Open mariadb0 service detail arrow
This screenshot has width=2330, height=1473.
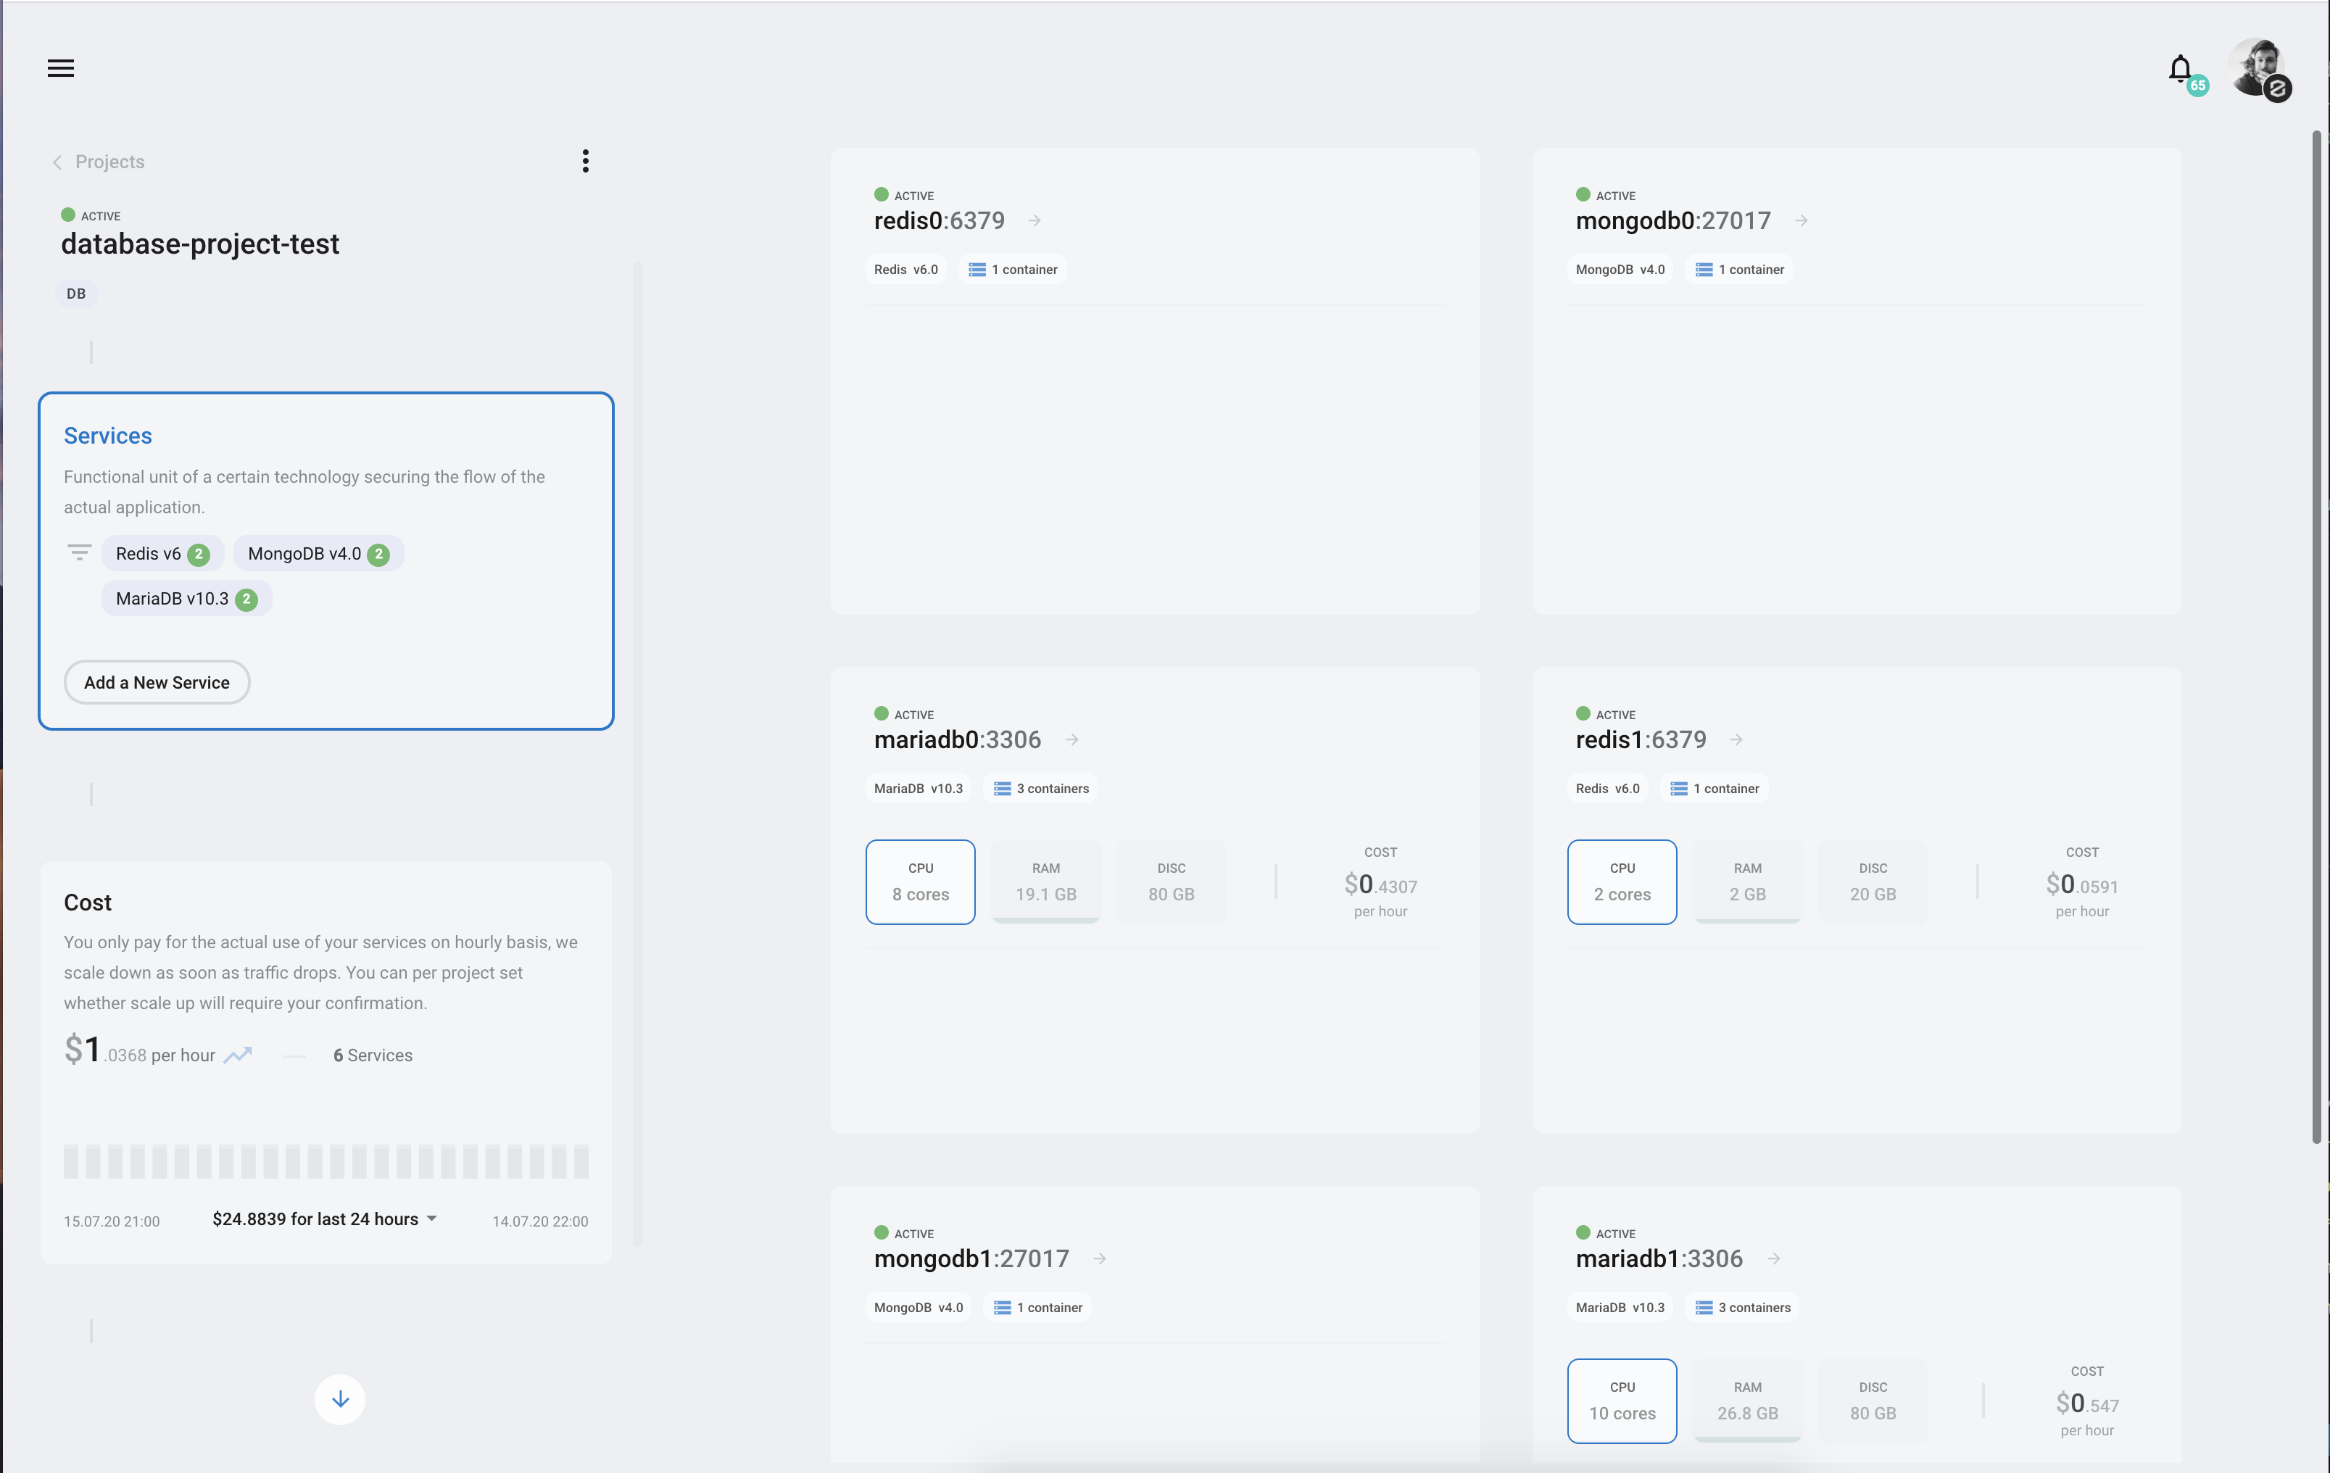point(1072,739)
